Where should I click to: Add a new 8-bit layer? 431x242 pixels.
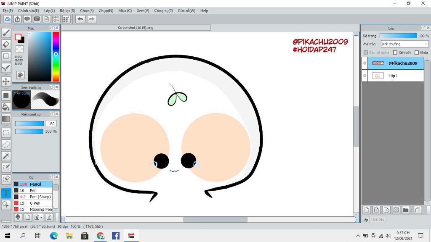coord(376,210)
